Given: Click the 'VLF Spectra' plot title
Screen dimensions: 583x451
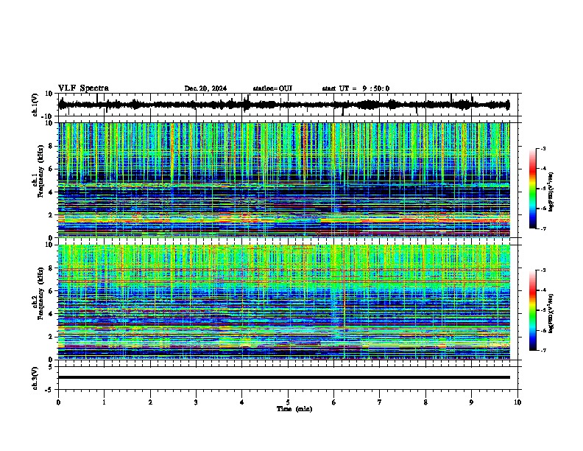Looking at the screenshot, I should [x=83, y=88].
